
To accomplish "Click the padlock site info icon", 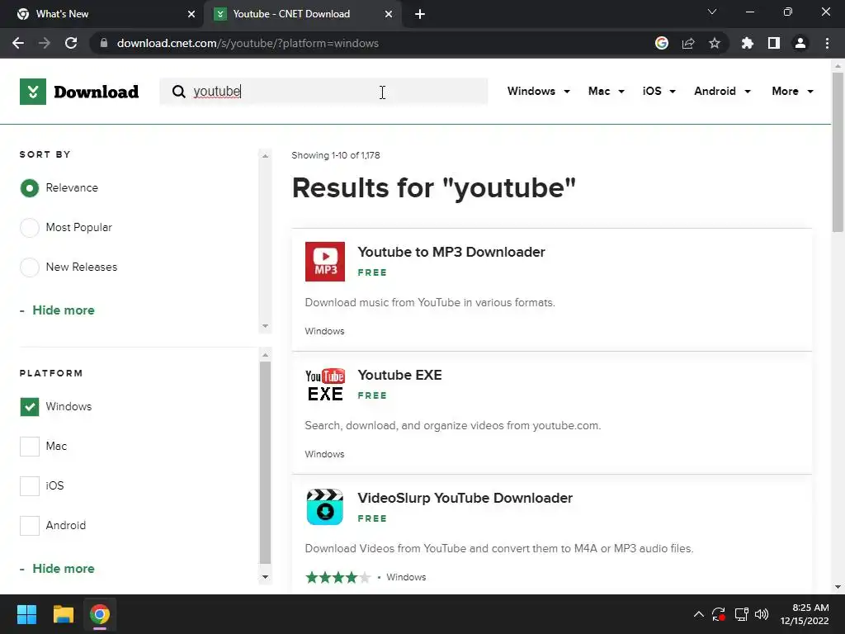I will point(104,43).
